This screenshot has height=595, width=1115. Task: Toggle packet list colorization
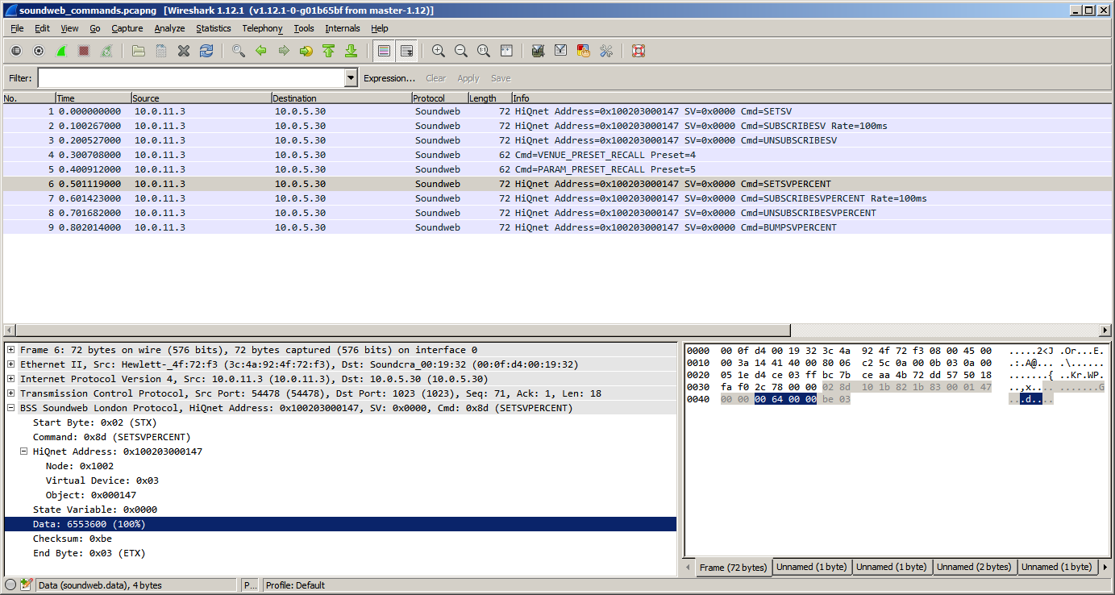(384, 51)
